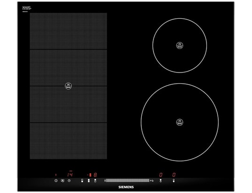
Task: Tap the red flex zone level display showing 8
Action: pos(95,175)
